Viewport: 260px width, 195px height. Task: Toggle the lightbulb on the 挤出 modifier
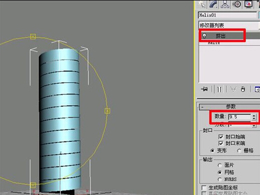pyautogui.click(x=204, y=36)
